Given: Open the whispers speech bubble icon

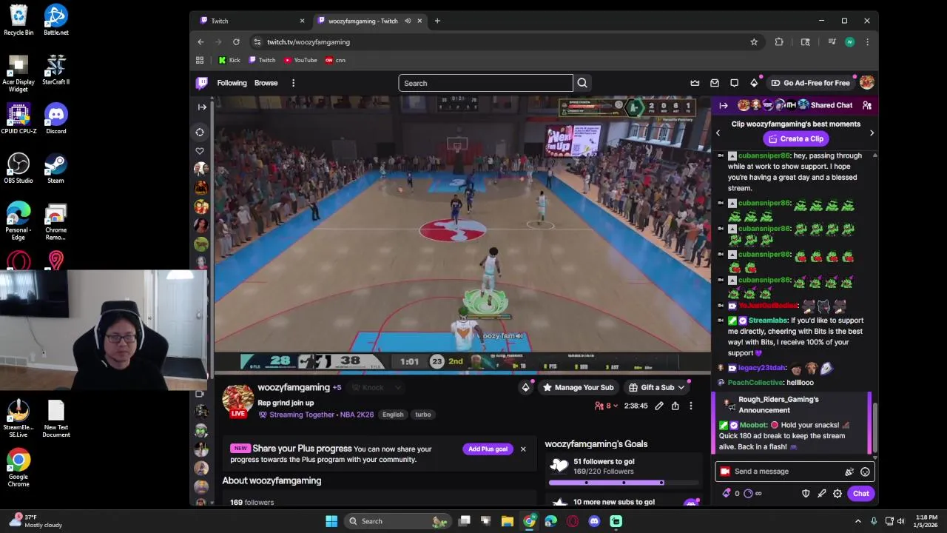Looking at the screenshot, I should pyautogui.click(x=734, y=83).
